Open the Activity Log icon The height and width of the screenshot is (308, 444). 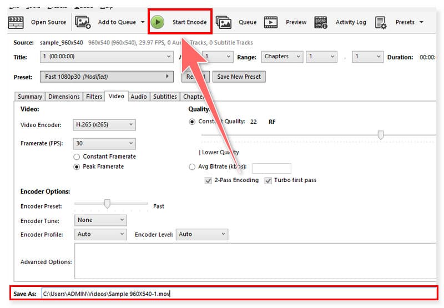pyautogui.click(x=321, y=22)
